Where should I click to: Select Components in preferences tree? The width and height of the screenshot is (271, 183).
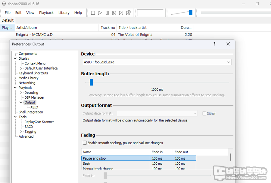pyautogui.click(x=28, y=53)
